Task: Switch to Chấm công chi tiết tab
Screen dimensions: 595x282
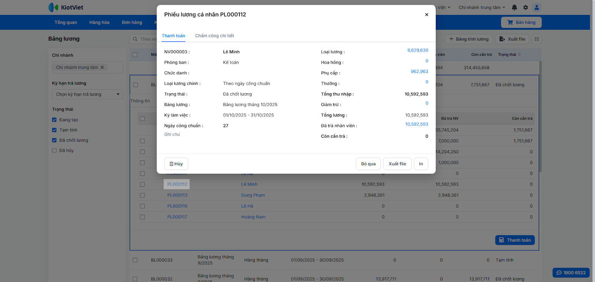Action: point(214,36)
